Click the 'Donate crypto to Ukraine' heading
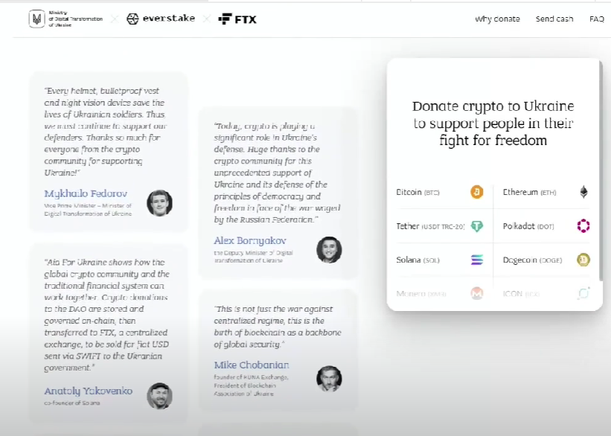The height and width of the screenshot is (436, 611). click(493, 123)
